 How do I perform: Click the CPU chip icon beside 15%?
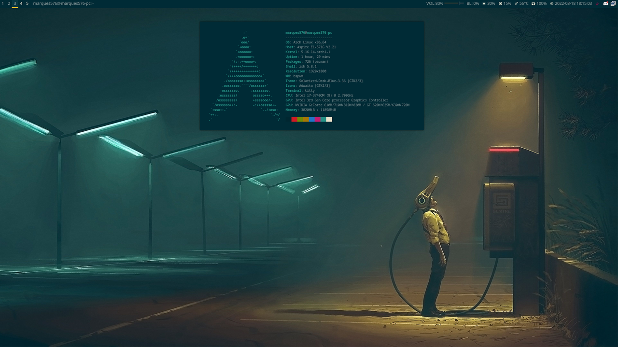(x=500, y=3)
